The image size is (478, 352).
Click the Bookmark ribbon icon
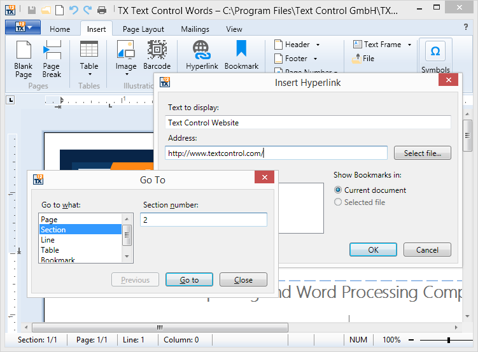tap(241, 51)
